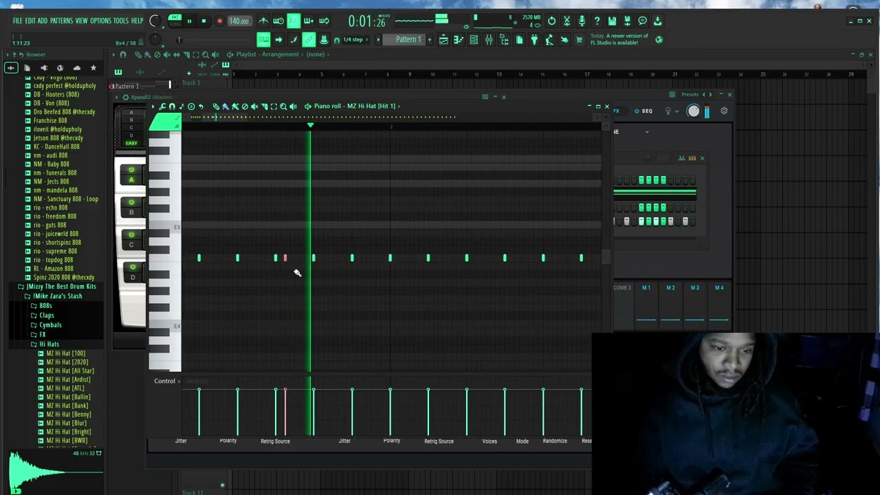
Task: Click the microphone one-click recording icon
Action: click(582, 21)
